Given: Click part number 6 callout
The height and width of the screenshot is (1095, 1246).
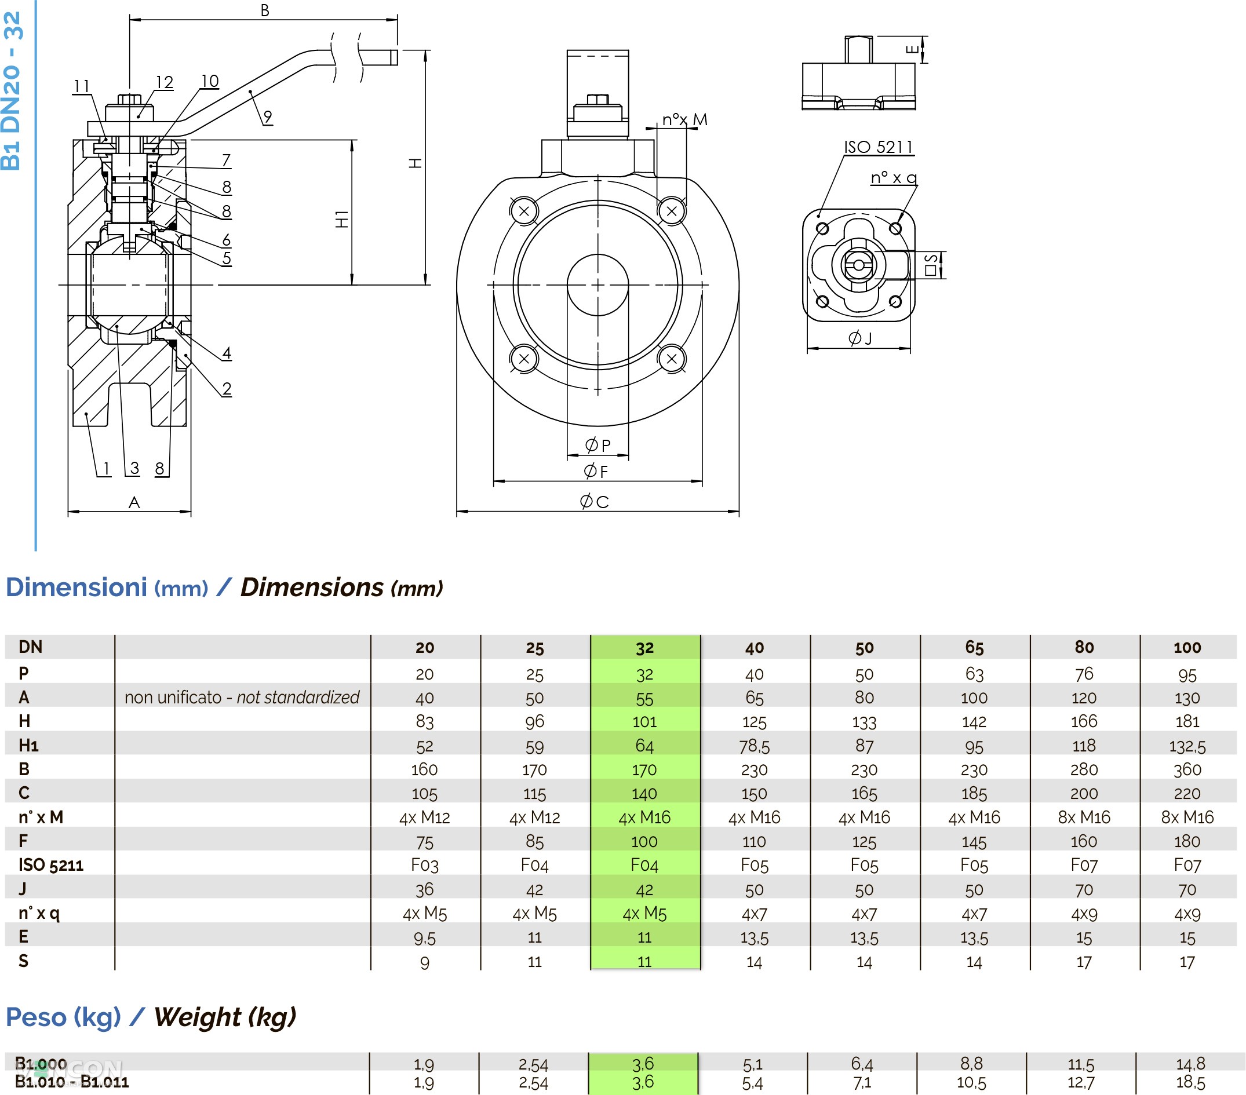Looking at the screenshot, I should coord(226,239).
